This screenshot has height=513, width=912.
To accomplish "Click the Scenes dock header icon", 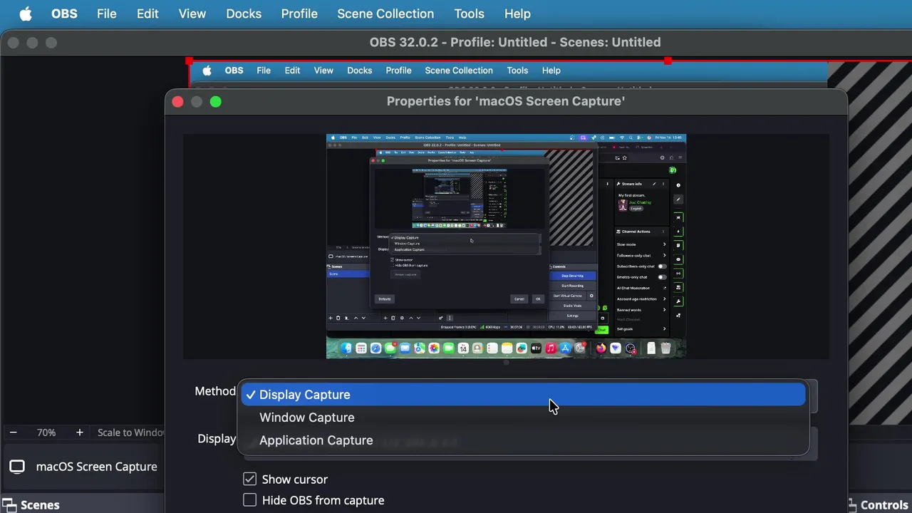I will pyautogui.click(x=9, y=505).
